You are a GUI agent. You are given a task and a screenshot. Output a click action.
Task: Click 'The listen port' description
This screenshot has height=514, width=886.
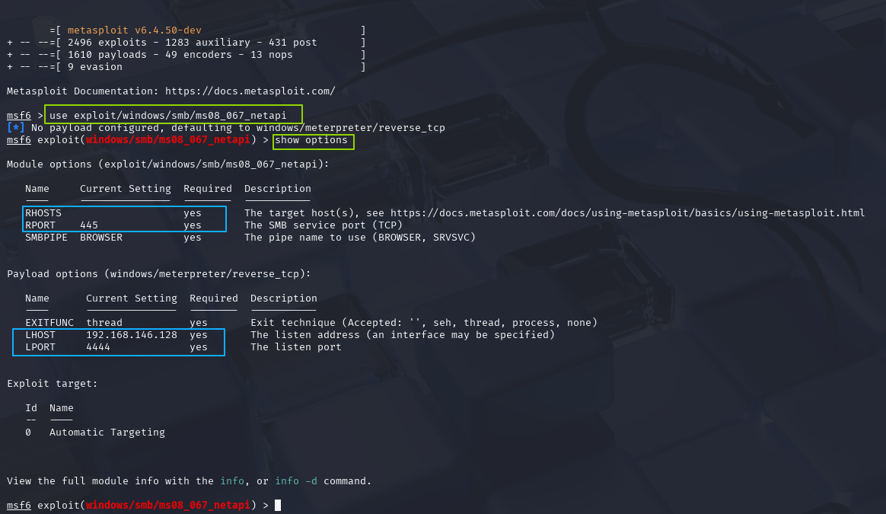click(295, 347)
